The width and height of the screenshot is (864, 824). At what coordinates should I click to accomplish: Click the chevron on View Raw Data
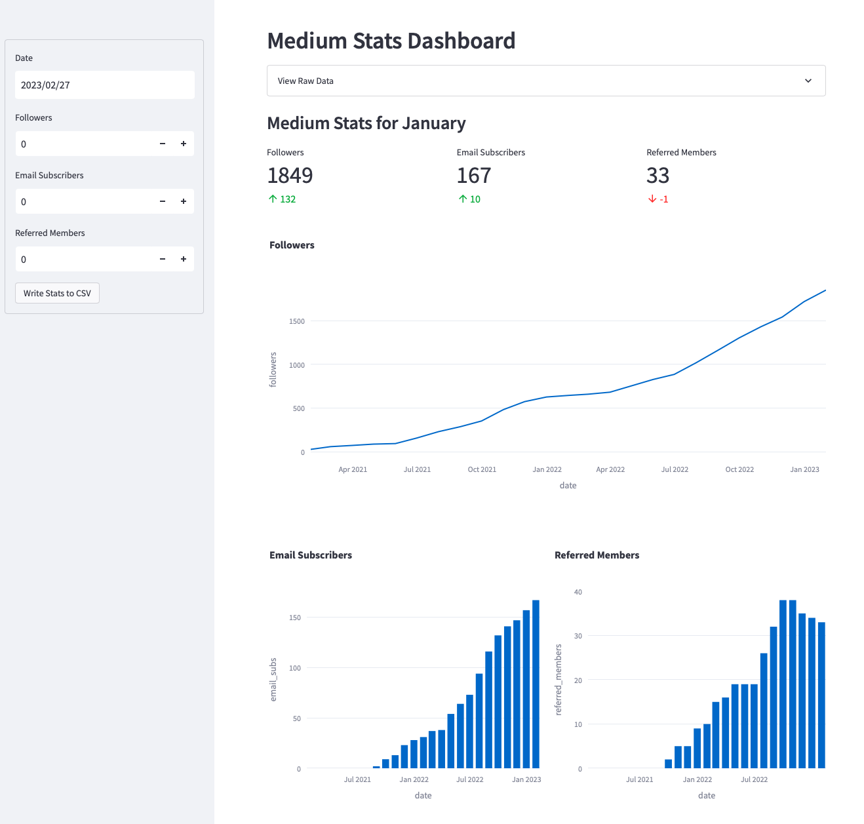[x=808, y=81]
